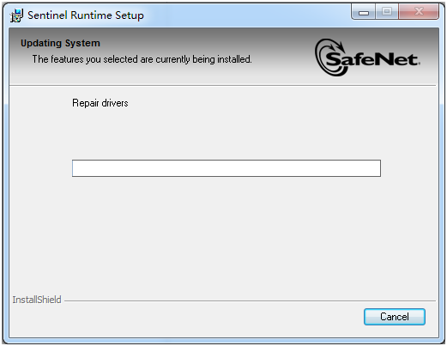Click empty space left of Cancel button

click(x=186, y=318)
